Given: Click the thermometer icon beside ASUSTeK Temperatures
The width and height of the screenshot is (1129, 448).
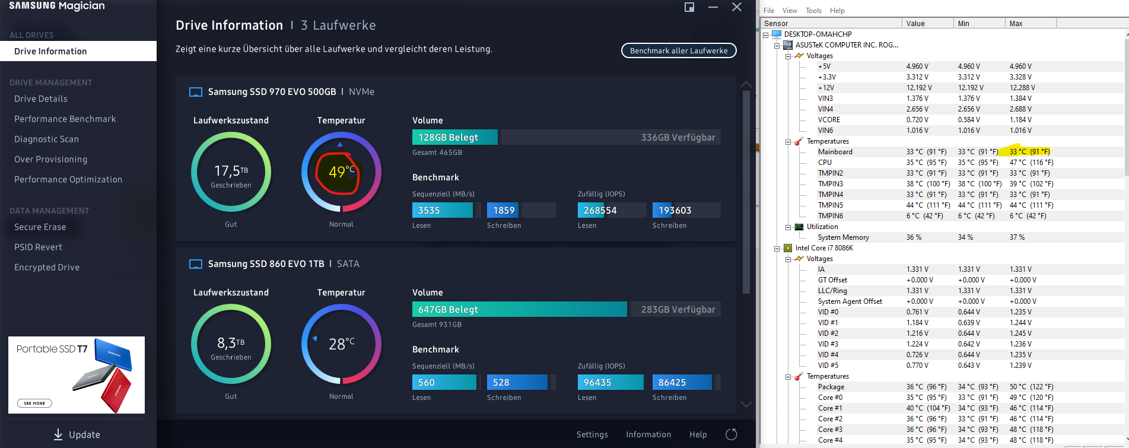Looking at the screenshot, I should pyautogui.click(x=799, y=141).
